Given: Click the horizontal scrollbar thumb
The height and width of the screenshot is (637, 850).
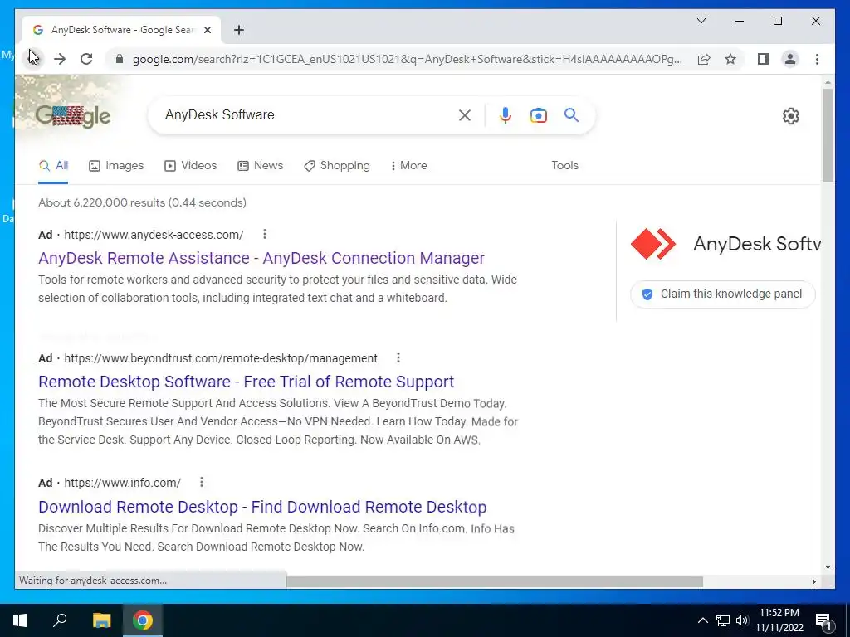Looking at the screenshot, I should click(x=495, y=581).
